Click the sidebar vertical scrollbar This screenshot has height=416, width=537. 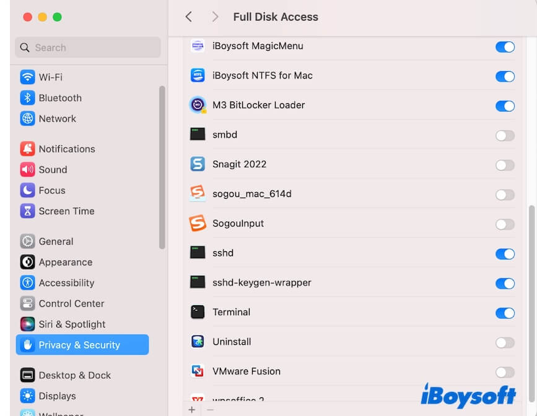point(162,167)
